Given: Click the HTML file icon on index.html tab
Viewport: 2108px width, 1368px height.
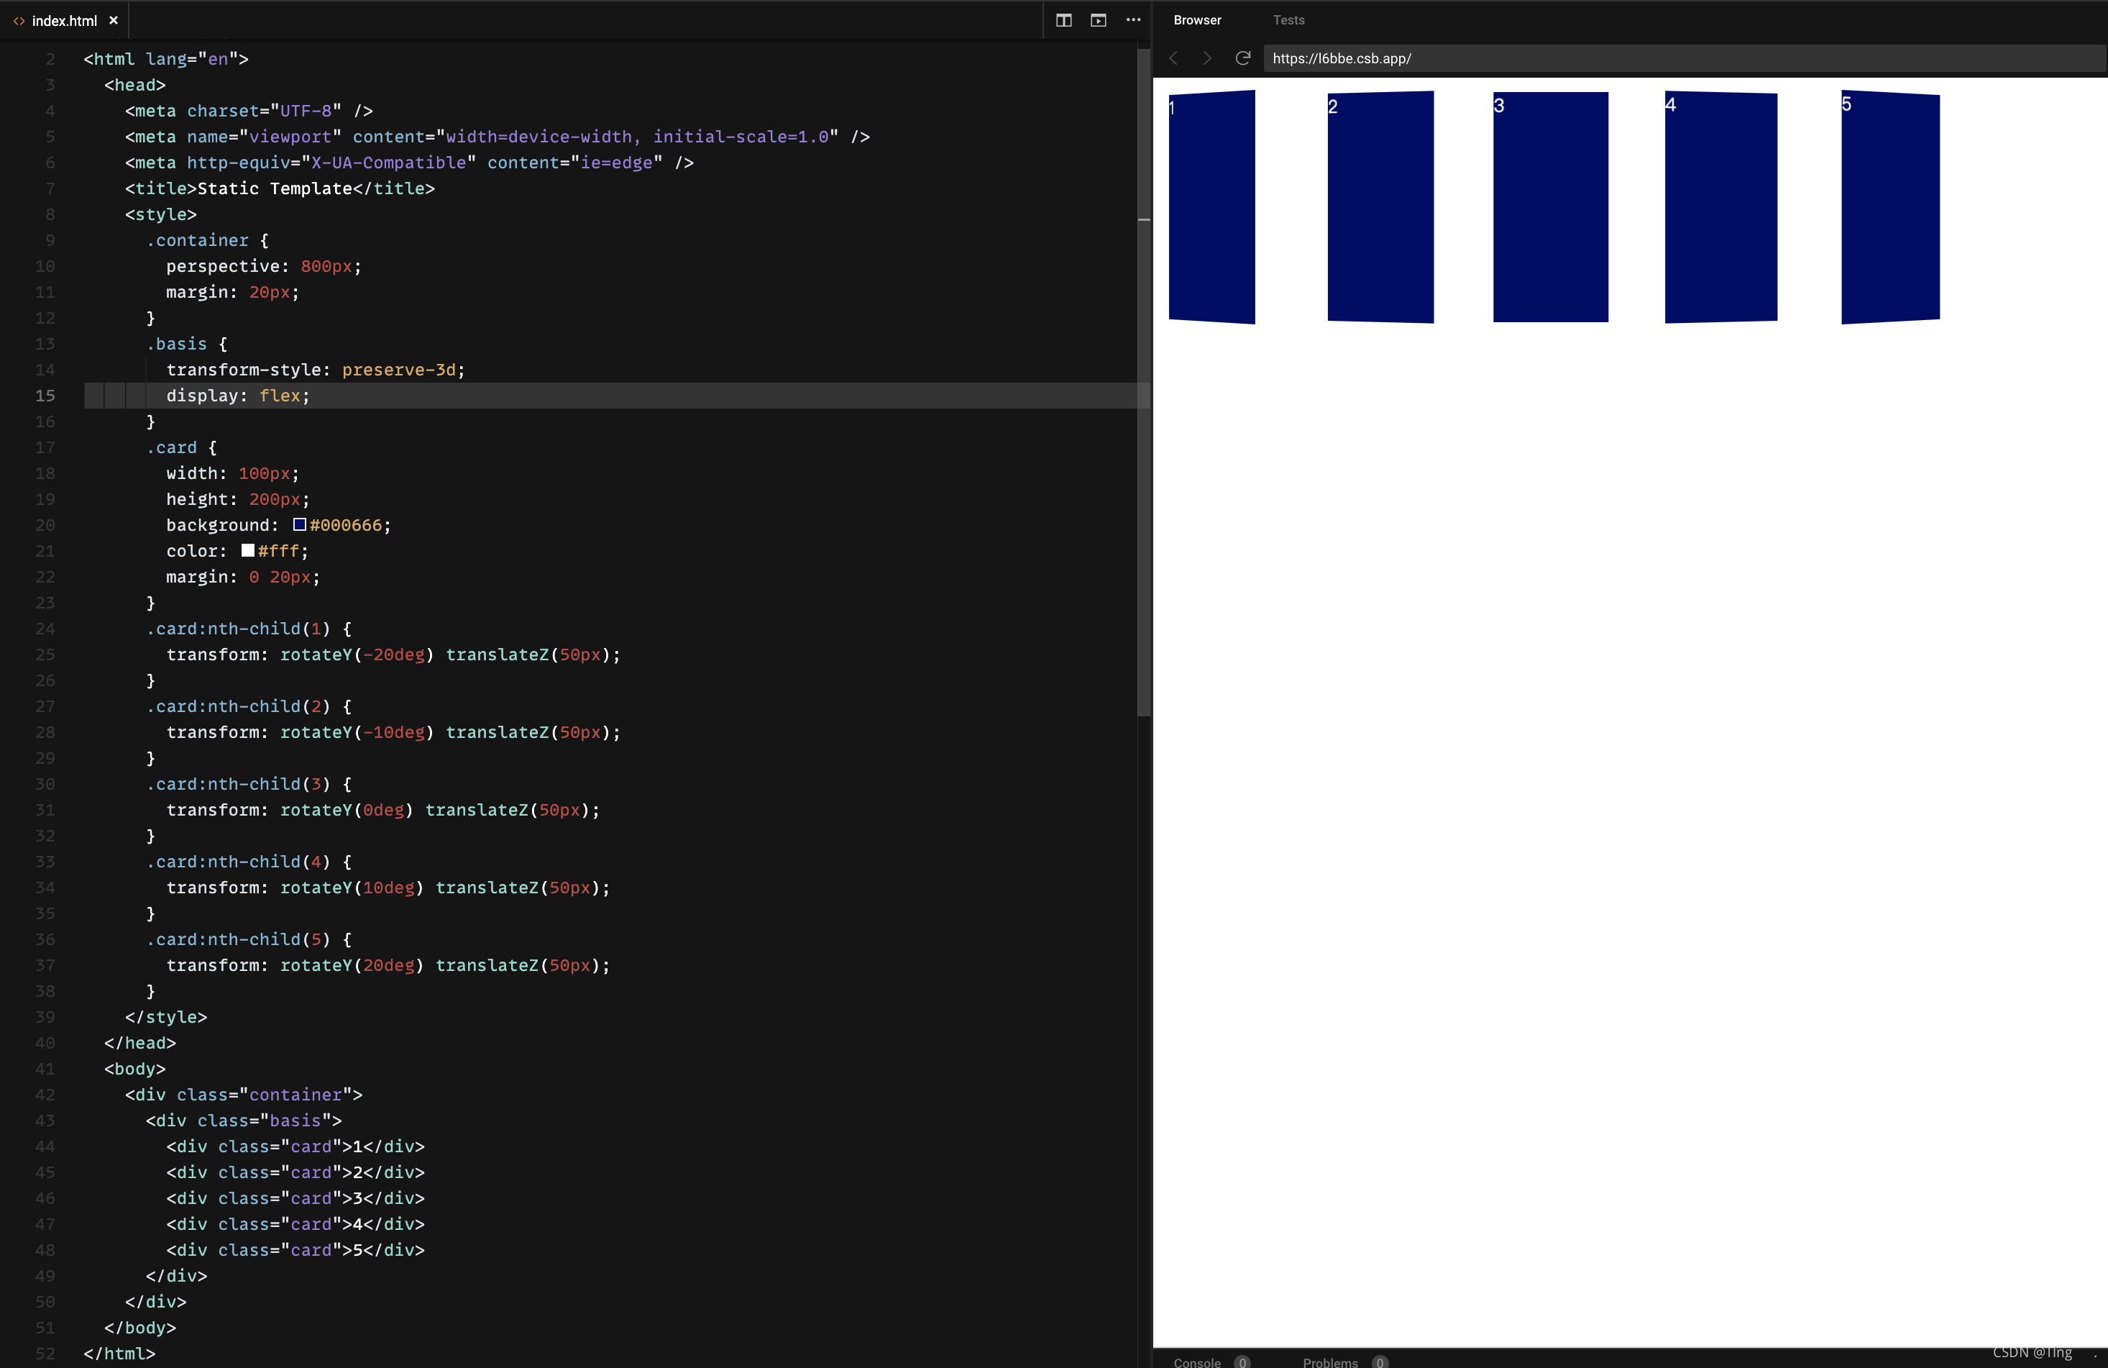Looking at the screenshot, I should (19, 20).
